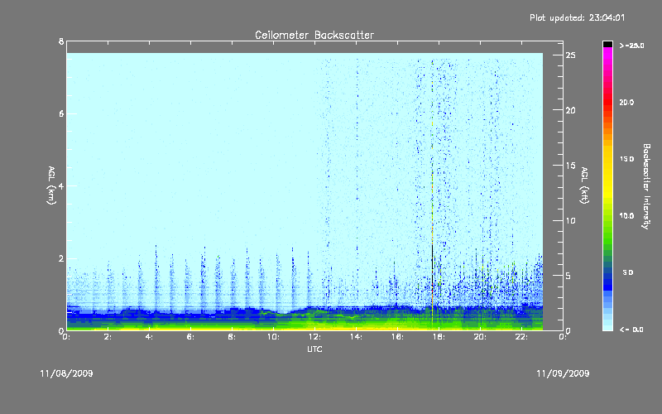Select the "14:" hour tick label
The image size is (662, 414).
(357, 337)
